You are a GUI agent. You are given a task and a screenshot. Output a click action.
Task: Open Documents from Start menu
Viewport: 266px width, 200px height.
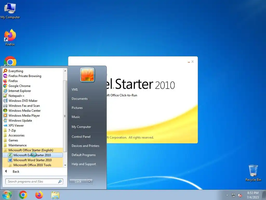(79, 99)
